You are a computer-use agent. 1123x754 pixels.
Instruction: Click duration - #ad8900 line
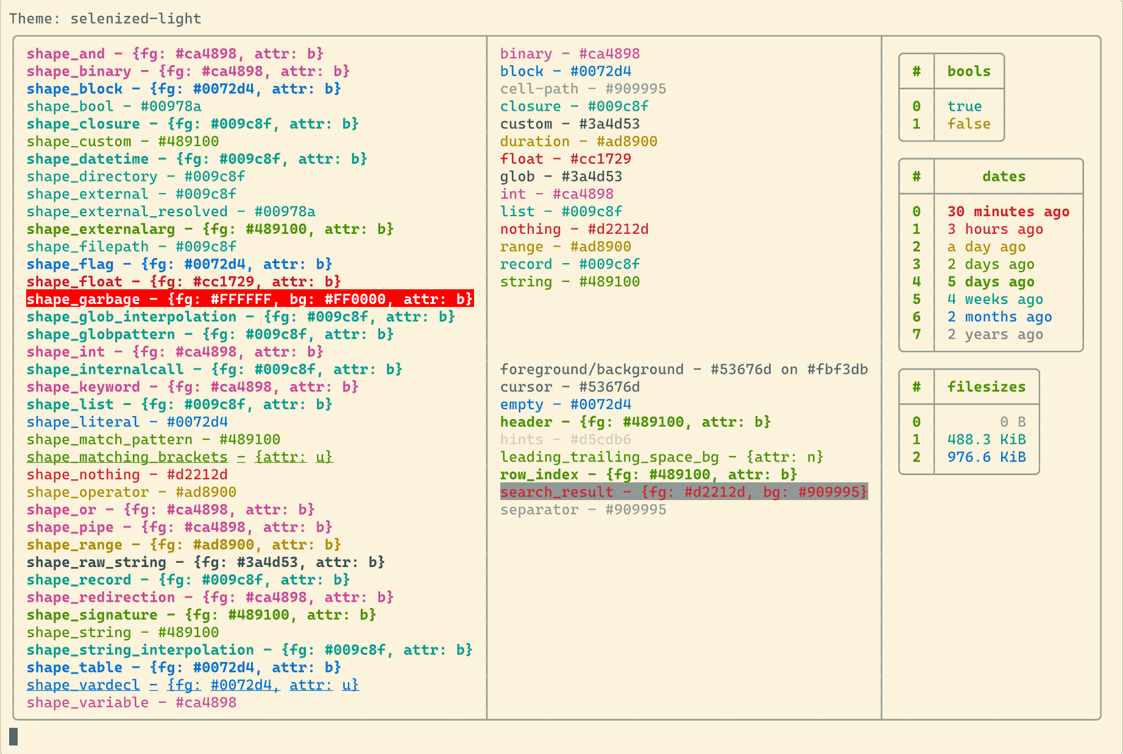579,142
